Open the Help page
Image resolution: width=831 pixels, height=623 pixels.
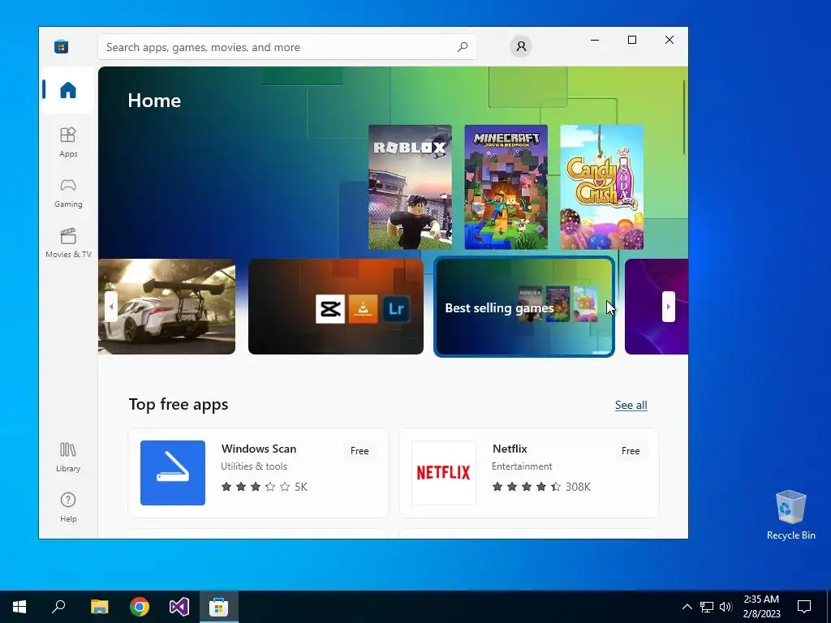coord(68,508)
